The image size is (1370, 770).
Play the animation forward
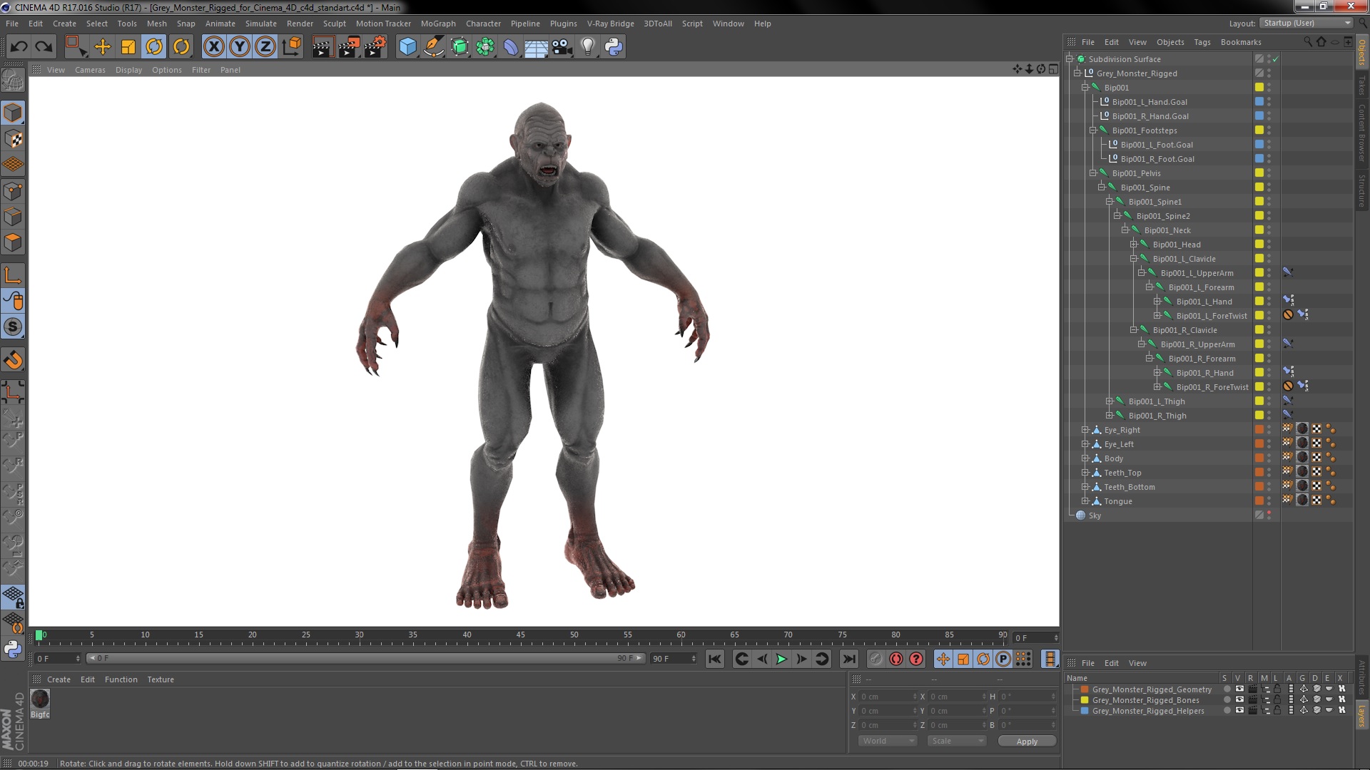point(781,659)
